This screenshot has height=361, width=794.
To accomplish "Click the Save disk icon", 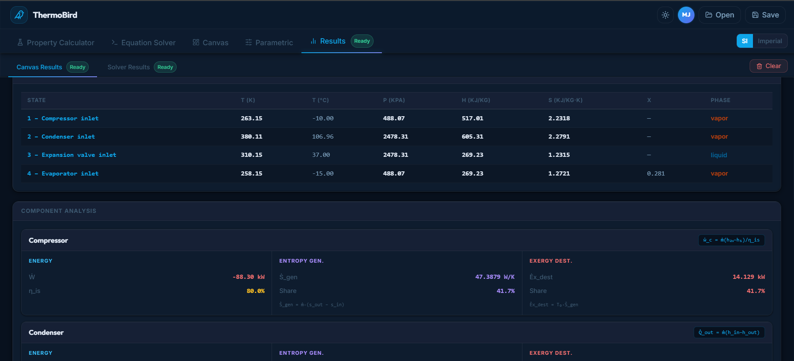I will [755, 15].
